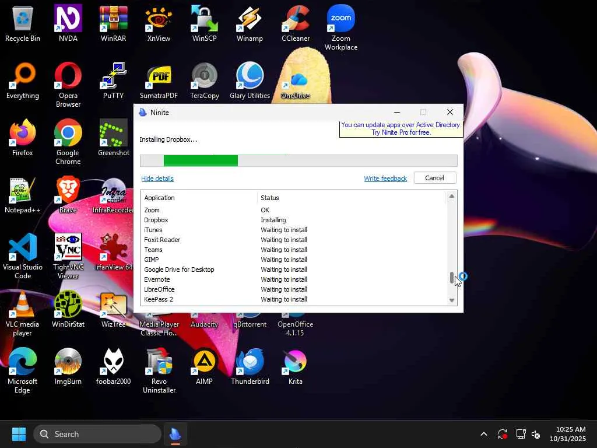The height and width of the screenshot is (448, 597).
Task: Open the foobar2000 desktop icon
Action: (113, 366)
